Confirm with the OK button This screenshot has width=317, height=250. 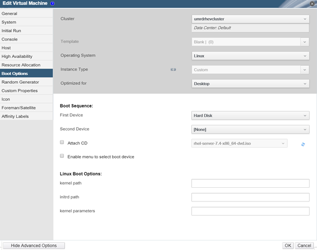[x=288, y=246]
